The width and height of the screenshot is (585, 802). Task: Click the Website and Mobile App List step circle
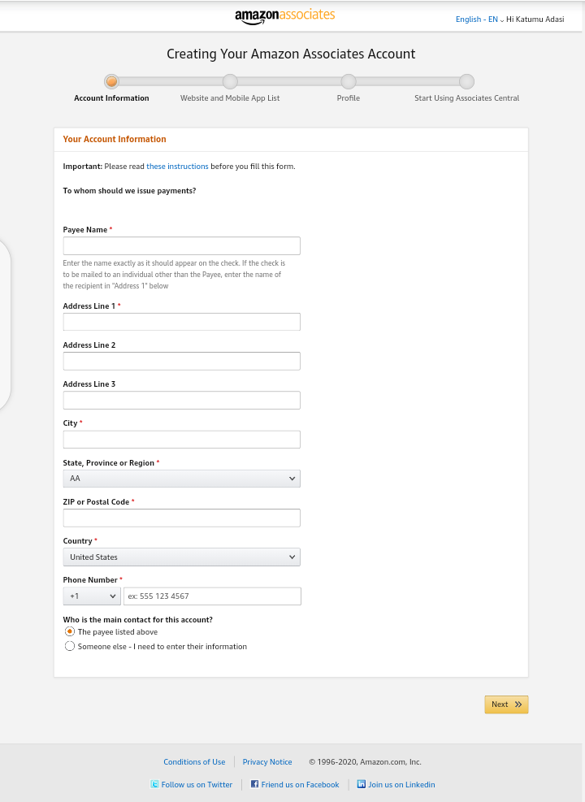point(230,81)
